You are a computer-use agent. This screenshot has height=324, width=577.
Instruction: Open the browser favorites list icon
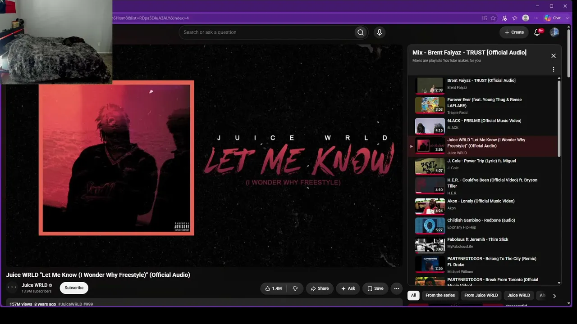(515, 18)
